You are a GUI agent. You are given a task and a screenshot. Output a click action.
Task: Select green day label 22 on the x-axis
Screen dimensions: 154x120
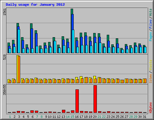pos(104,117)
